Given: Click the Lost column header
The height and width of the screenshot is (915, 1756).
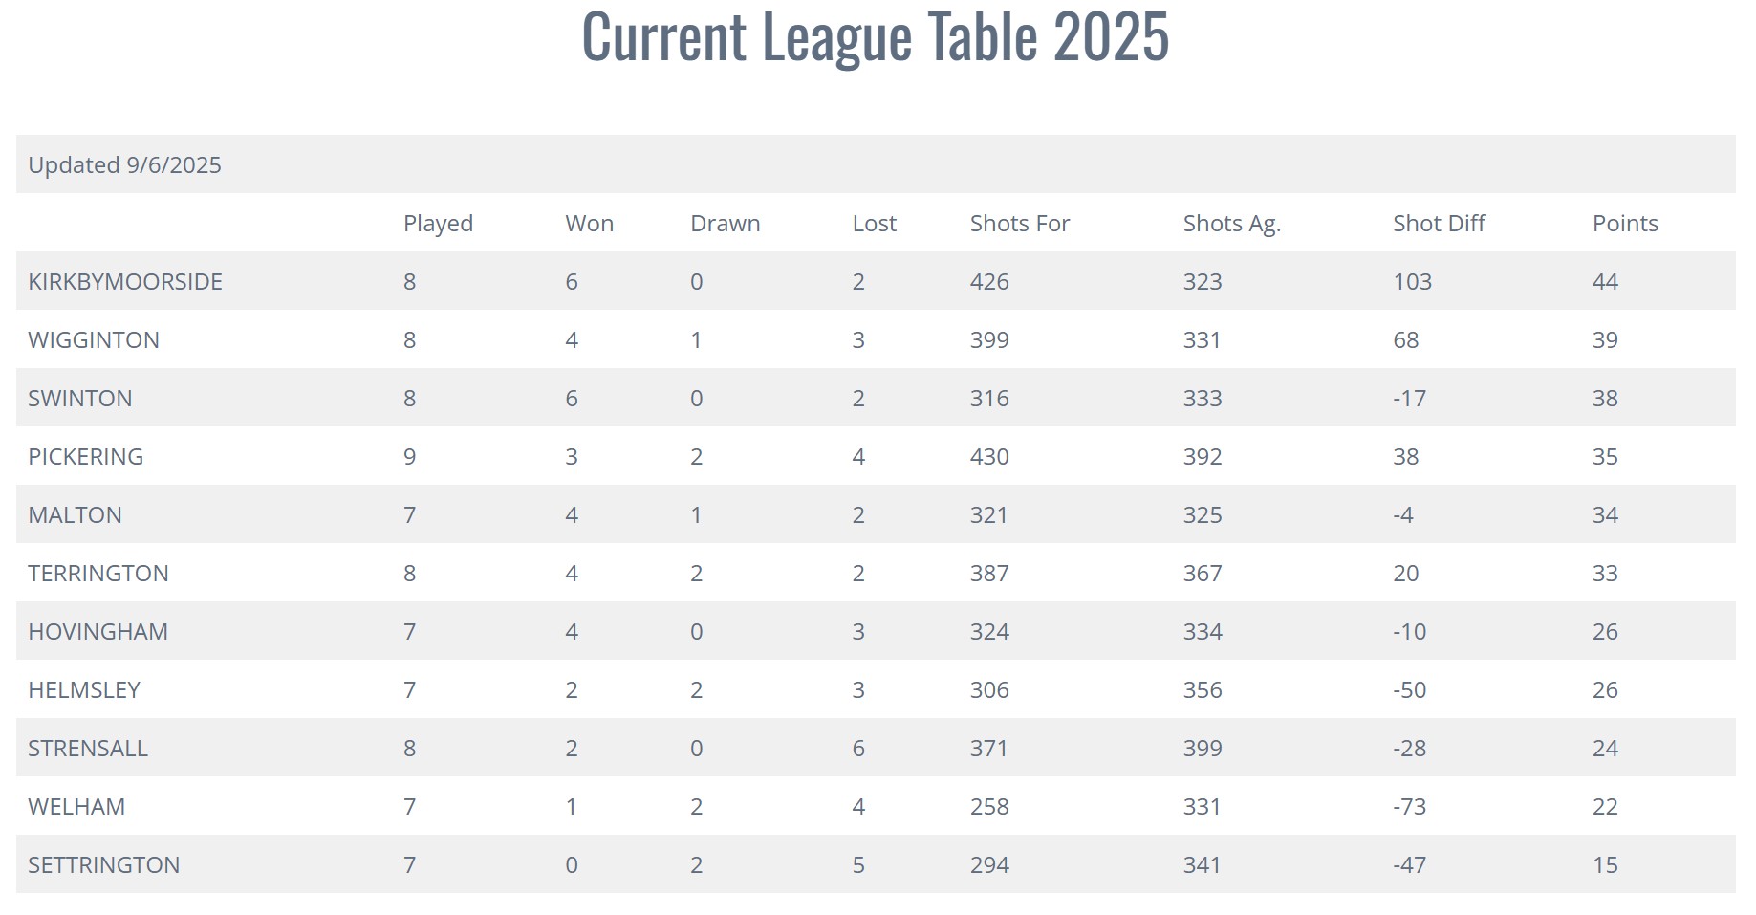Looking at the screenshot, I should pos(875,224).
